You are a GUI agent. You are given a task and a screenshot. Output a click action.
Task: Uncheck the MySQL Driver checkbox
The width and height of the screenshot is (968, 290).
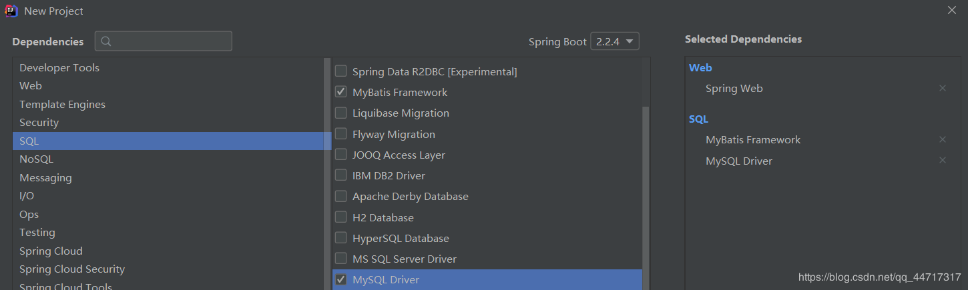click(x=340, y=279)
